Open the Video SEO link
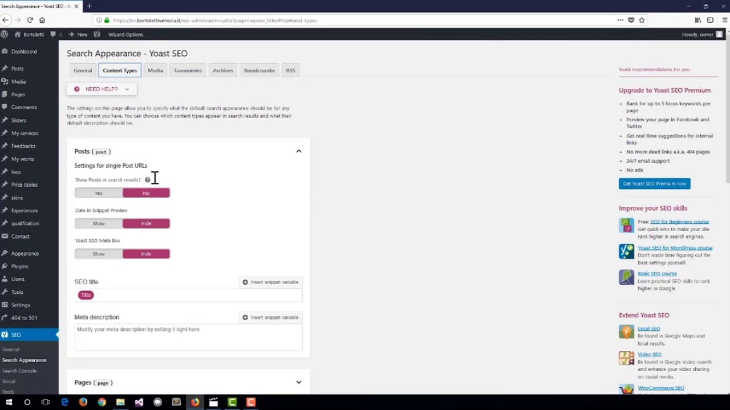Viewport: 730px width, 410px height. click(x=650, y=354)
